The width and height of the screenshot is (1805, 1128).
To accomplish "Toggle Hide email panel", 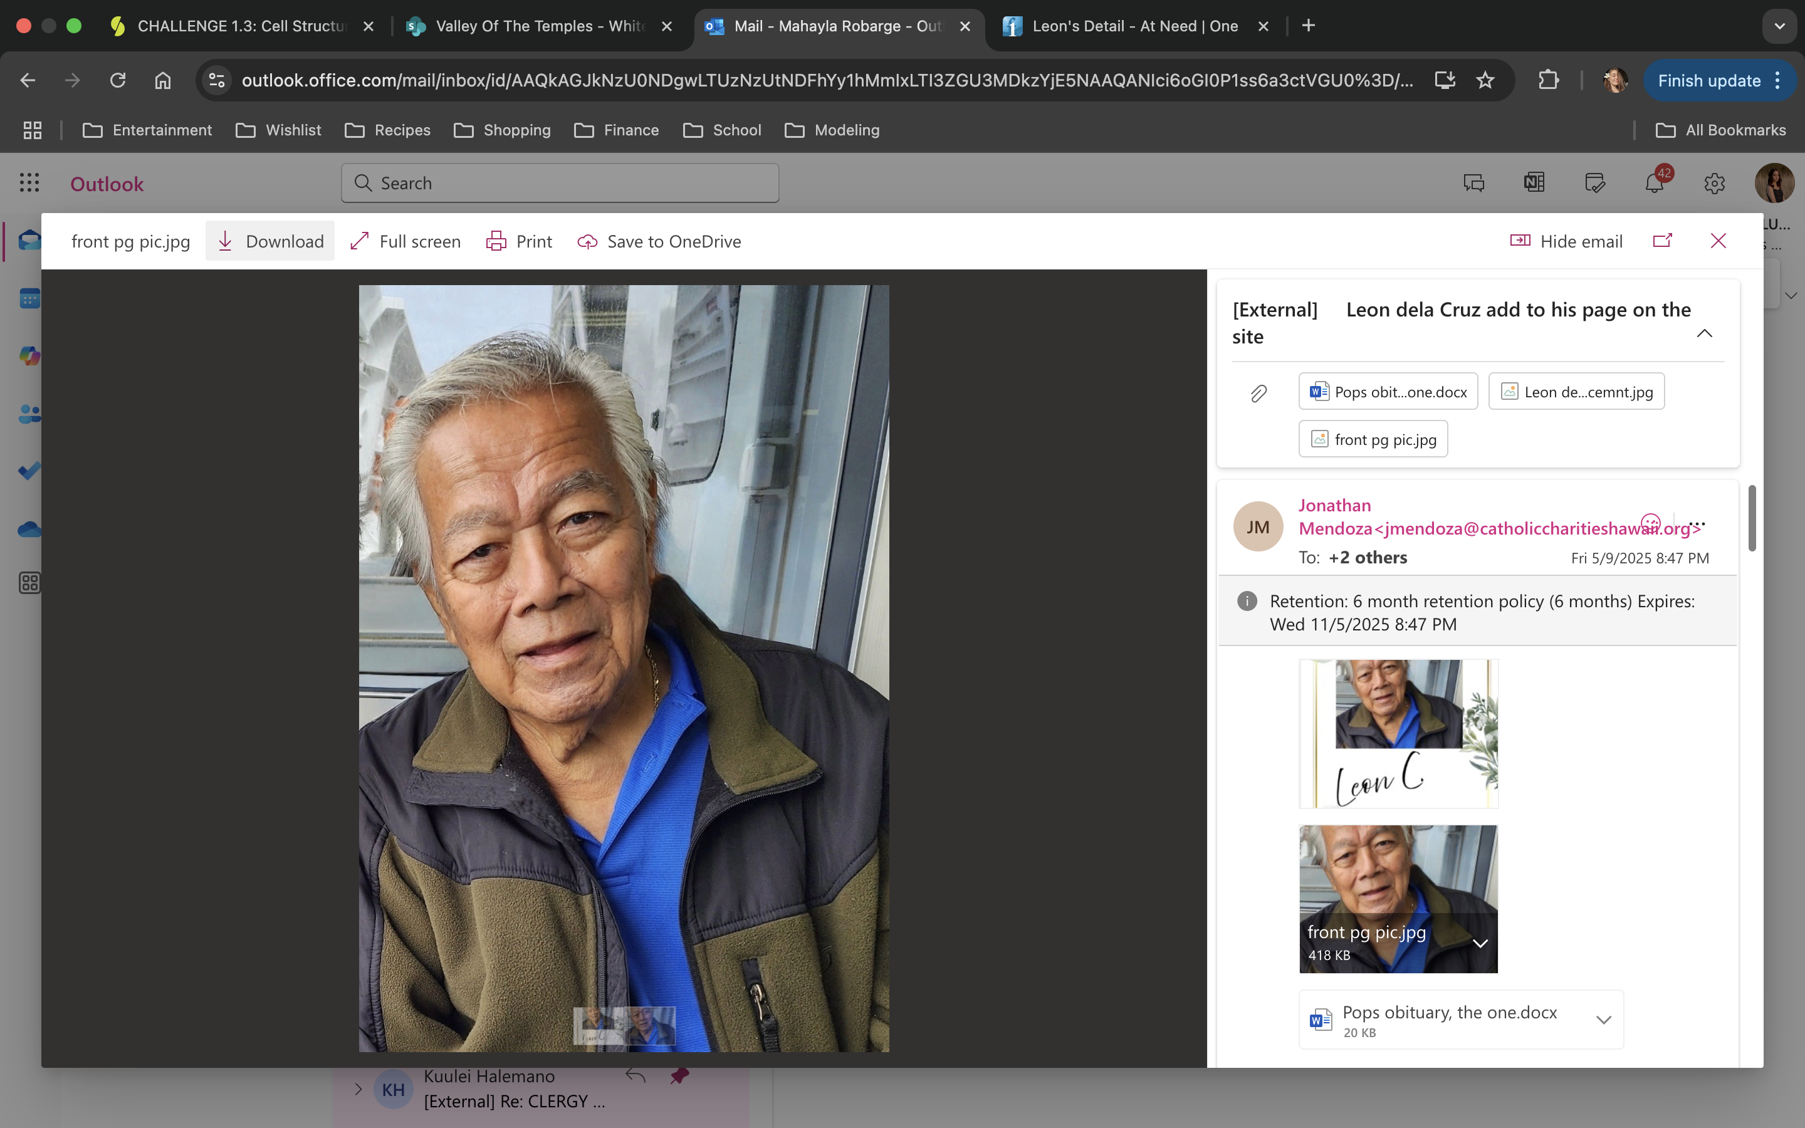I will [x=1566, y=241].
